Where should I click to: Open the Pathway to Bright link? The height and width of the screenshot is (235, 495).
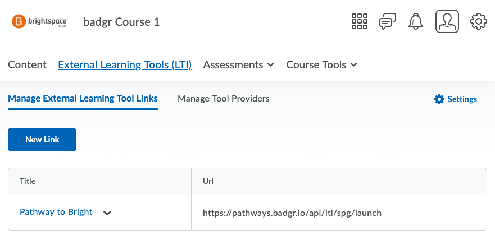[56, 212]
